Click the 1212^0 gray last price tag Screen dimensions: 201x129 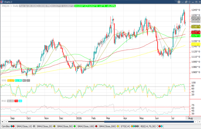(196, 21)
